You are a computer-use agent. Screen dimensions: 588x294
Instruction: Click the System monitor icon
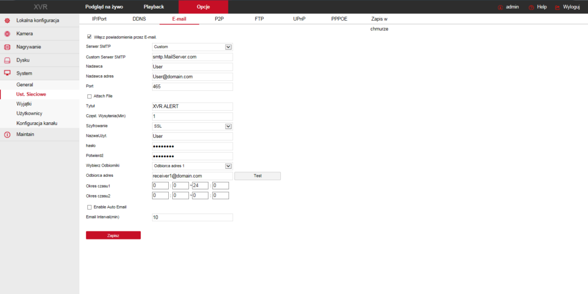pos(7,73)
